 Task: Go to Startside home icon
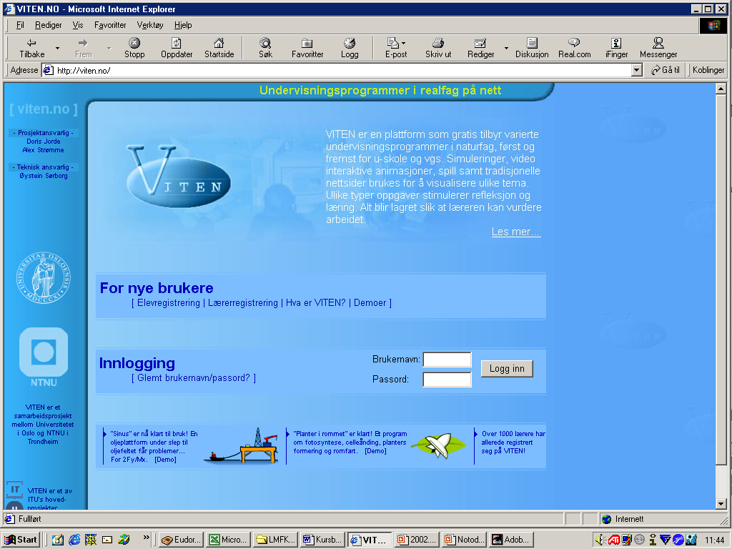[219, 48]
